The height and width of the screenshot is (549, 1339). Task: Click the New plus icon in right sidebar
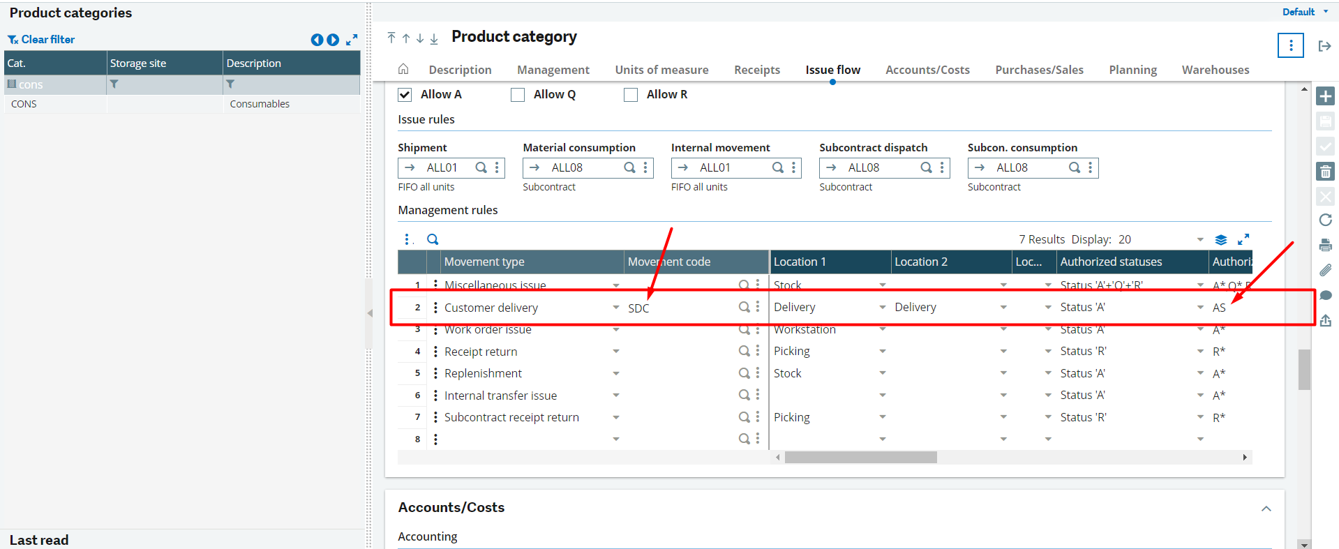point(1325,96)
